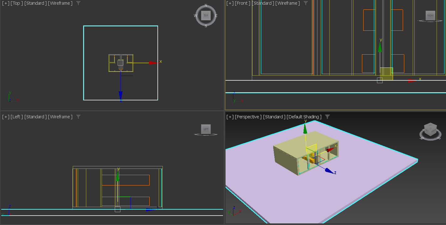Click the FRONT ViewCube in Front viewport
The image size is (446, 225).
[430, 15]
